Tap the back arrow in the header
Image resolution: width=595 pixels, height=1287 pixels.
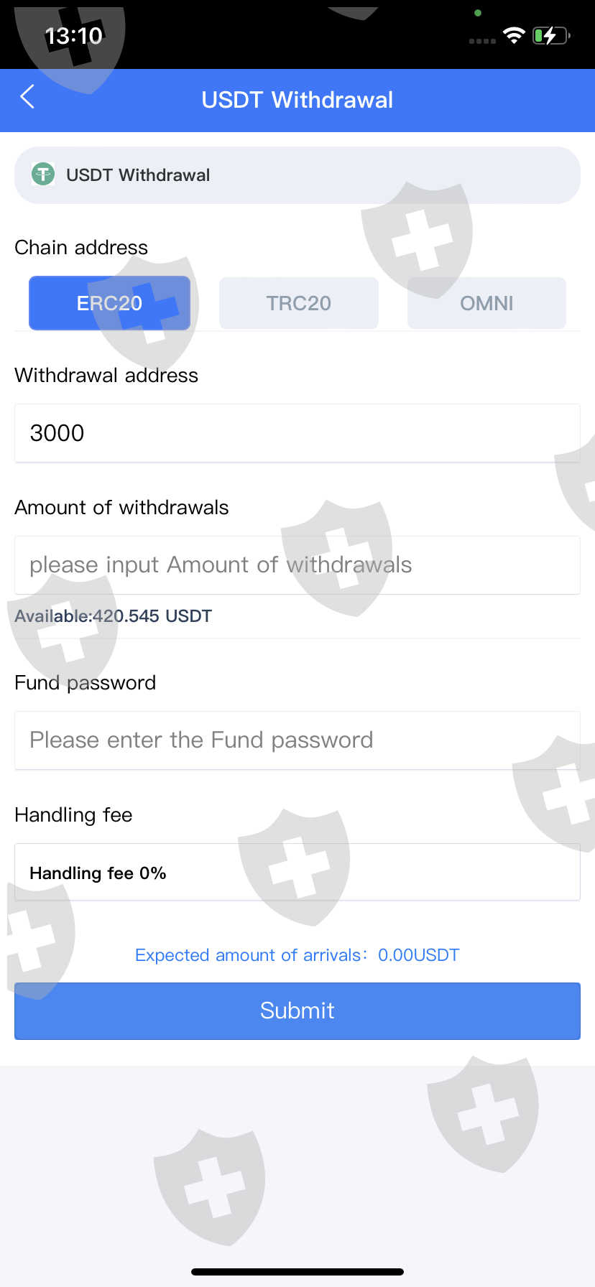27,97
